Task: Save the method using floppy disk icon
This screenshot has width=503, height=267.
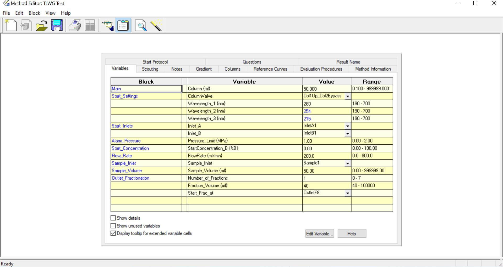Action: click(57, 26)
